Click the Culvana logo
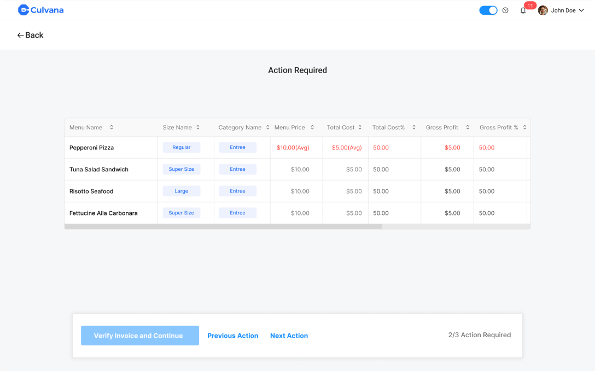This screenshot has height=371, width=595. [x=40, y=10]
